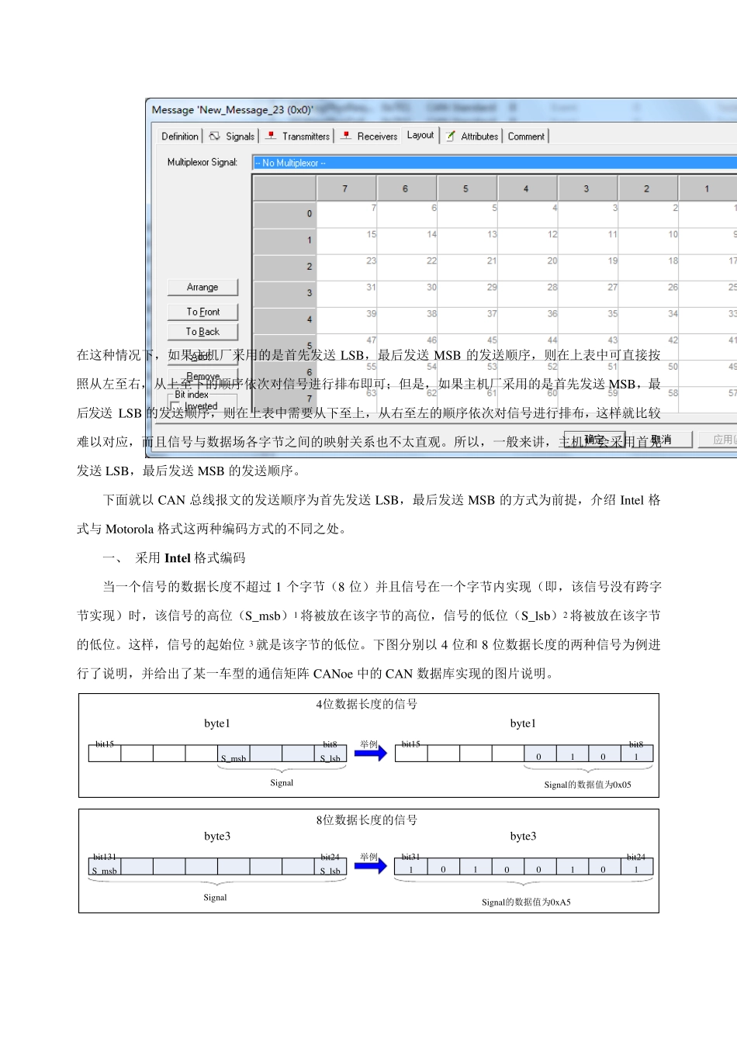Screen dimensions: 737x1042
Task: Click the Attributes tab pencil icon
Action: [450, 136]
